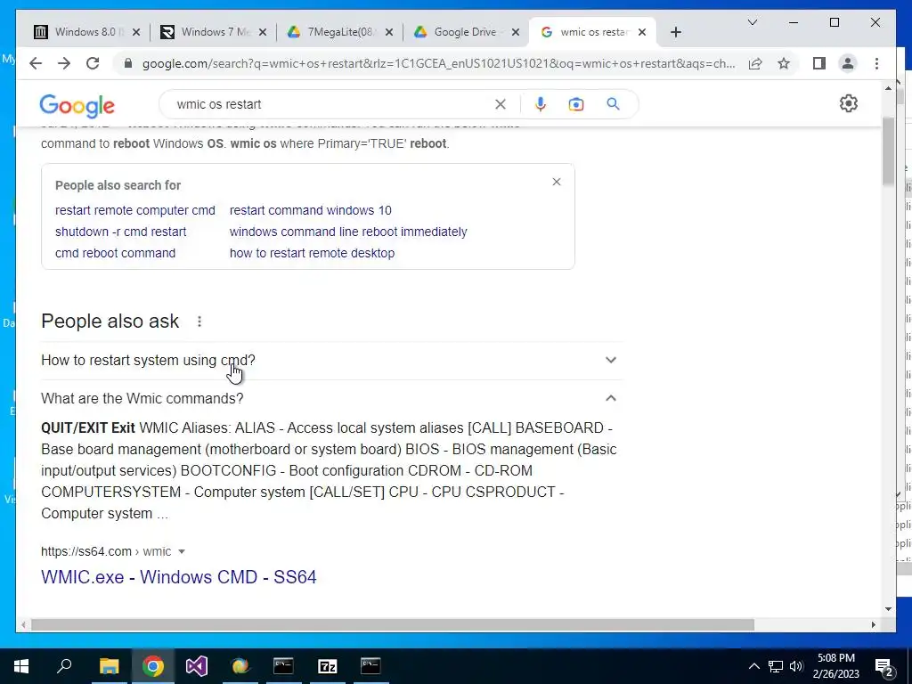912x684 pixels.
Task: Click the scroll down arrow of page
Action: (x=888, y=609)
